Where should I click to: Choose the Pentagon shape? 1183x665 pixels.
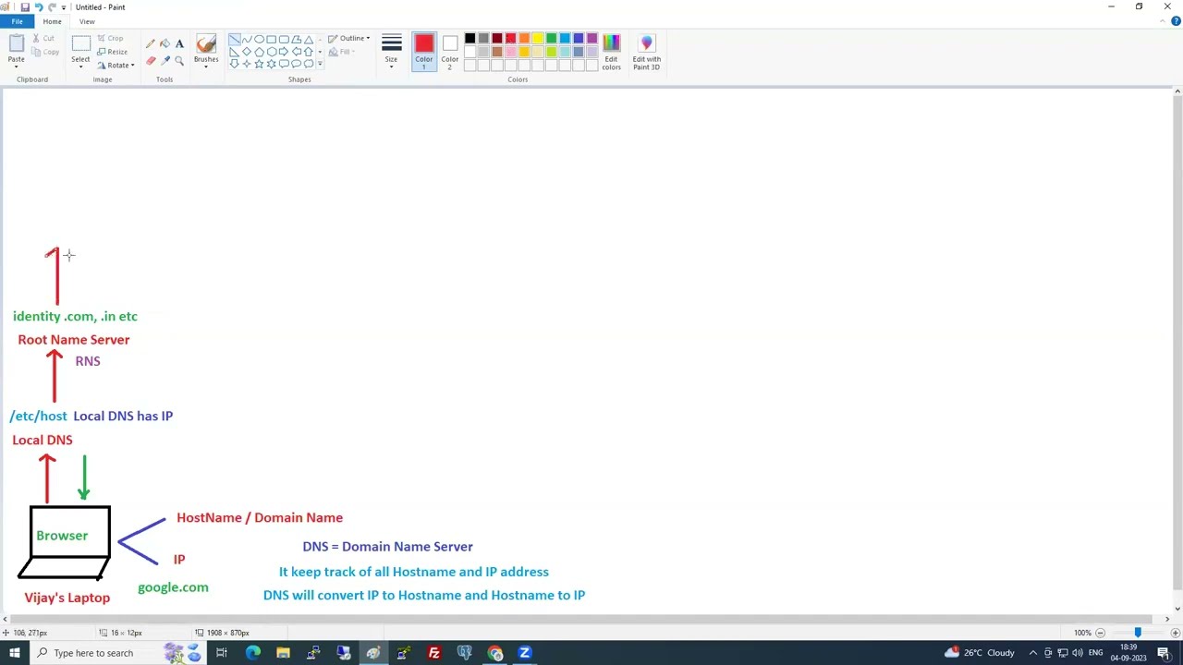(x=259, y=52)
